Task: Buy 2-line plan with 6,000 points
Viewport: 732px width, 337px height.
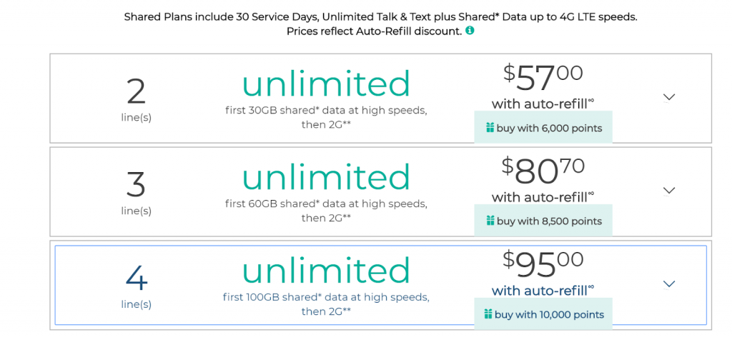Action: (543, 127)
